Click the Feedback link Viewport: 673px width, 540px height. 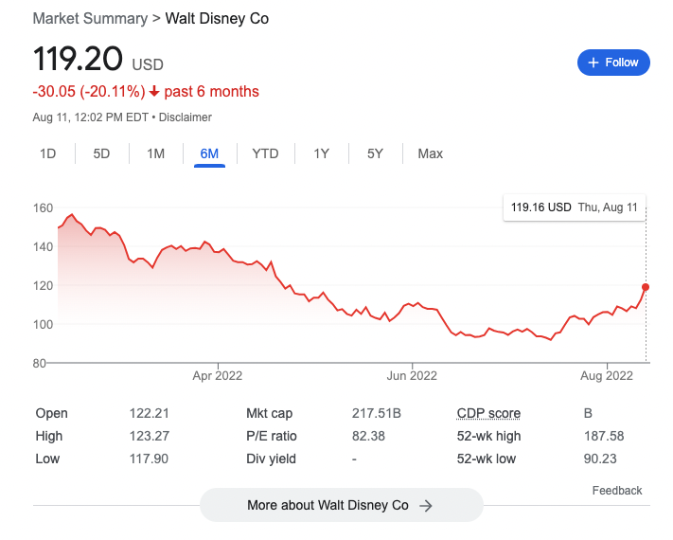[x=617, y=491]
